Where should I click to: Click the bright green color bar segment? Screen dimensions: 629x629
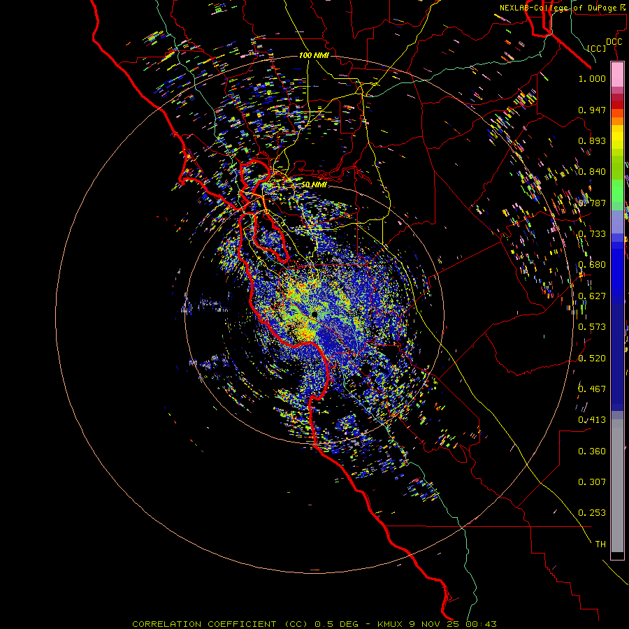[617, 191]
